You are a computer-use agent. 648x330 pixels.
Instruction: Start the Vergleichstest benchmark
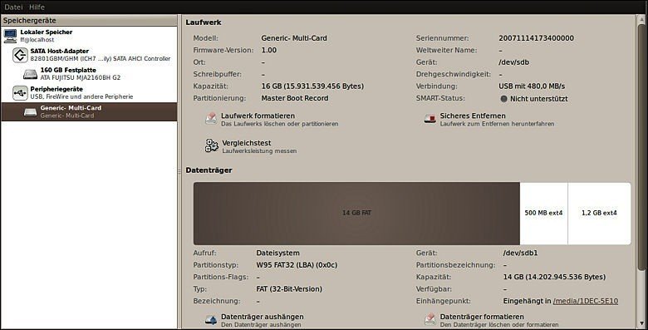[250, 146]
